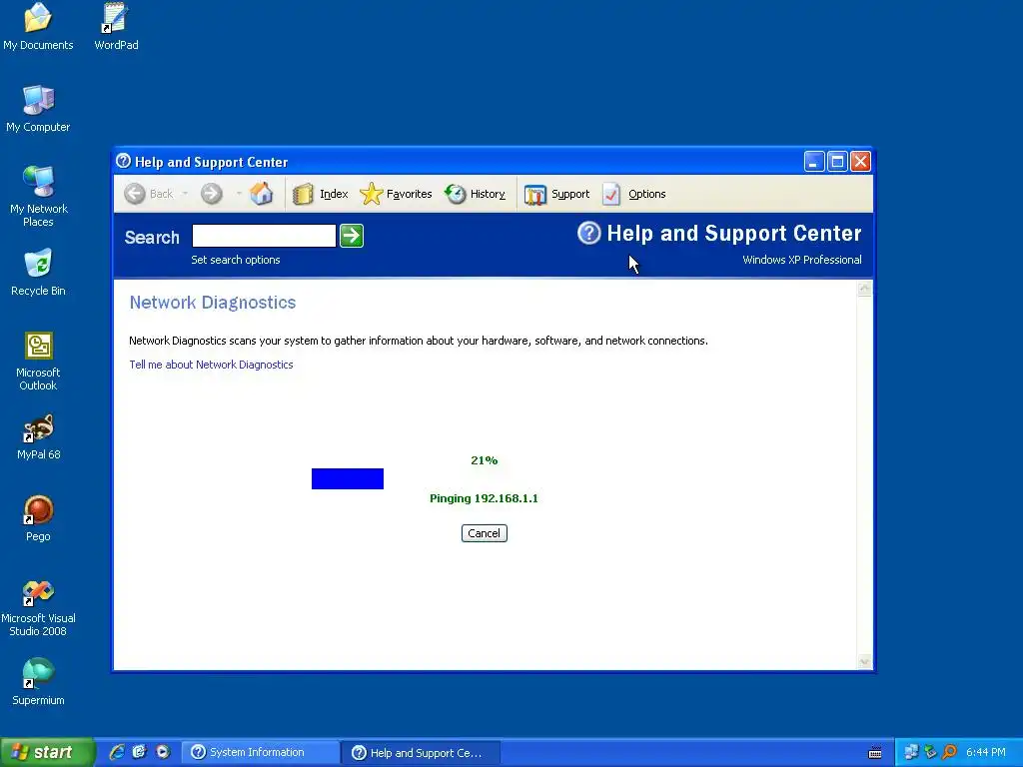Launch Pego shortcut on desktop

tap(38, 518)
